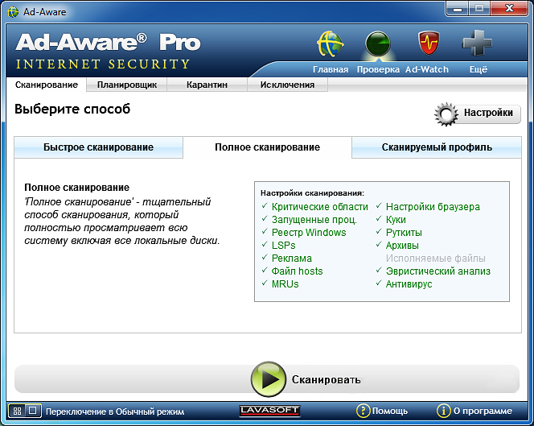The height and width of the screenshot is (426, 534).
Task: Click Эвристический анализ setting
Action: pyautogui.click(x=438, y=271)
